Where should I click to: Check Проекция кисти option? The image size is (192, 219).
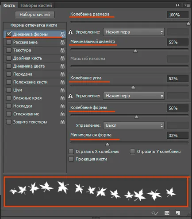tap(71, 159)
